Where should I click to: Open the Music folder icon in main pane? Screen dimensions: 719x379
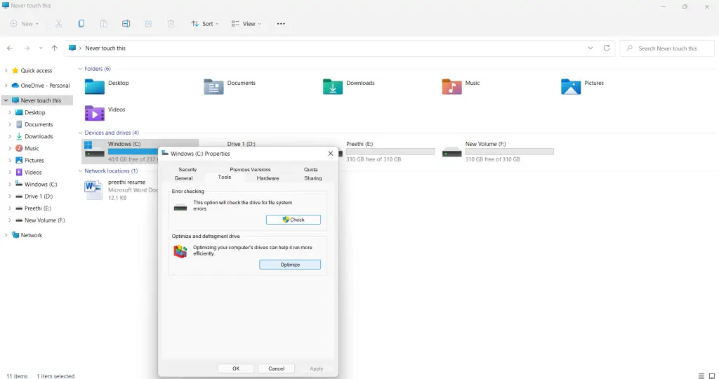(451, 86)
